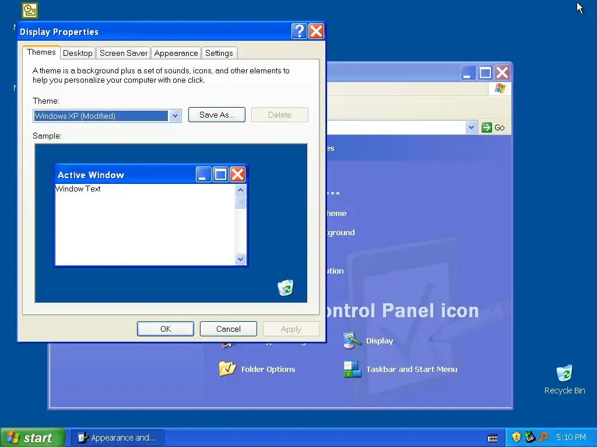
Task: Click the sample Active Window maximize icon
Action: 220,175
